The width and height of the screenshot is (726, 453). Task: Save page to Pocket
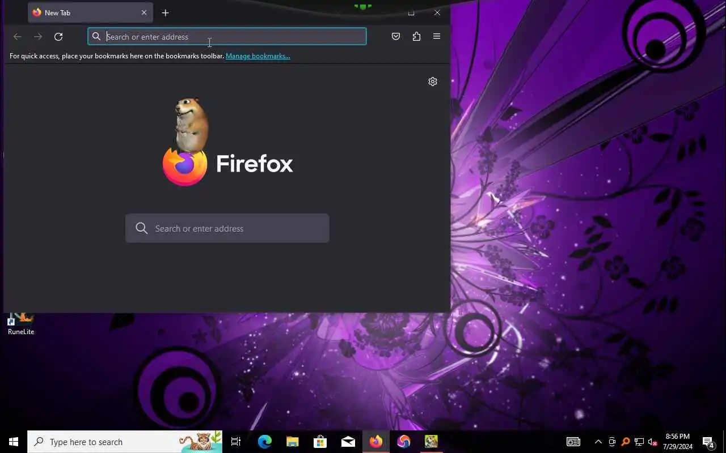396,36
